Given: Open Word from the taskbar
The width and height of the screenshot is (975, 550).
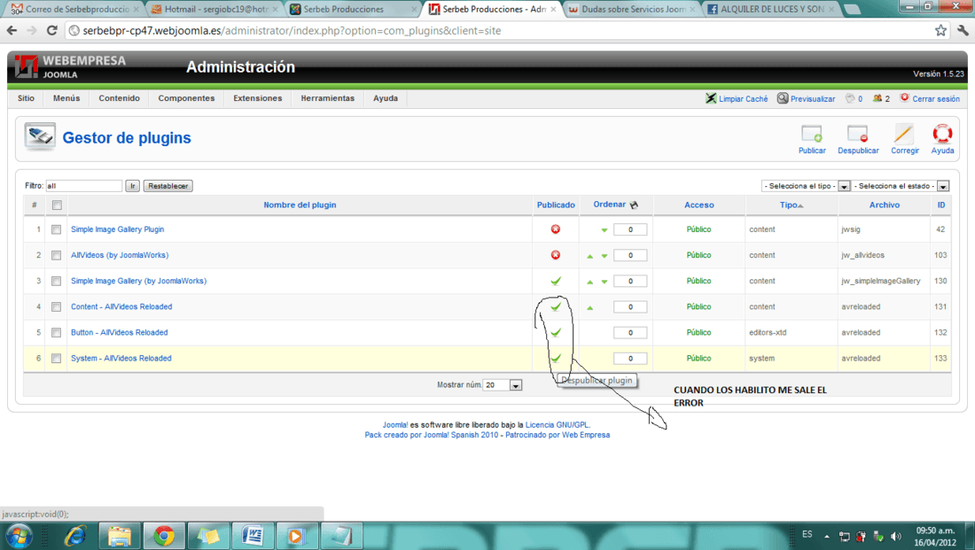Looking at the screenshot, I should coord(253,535).
